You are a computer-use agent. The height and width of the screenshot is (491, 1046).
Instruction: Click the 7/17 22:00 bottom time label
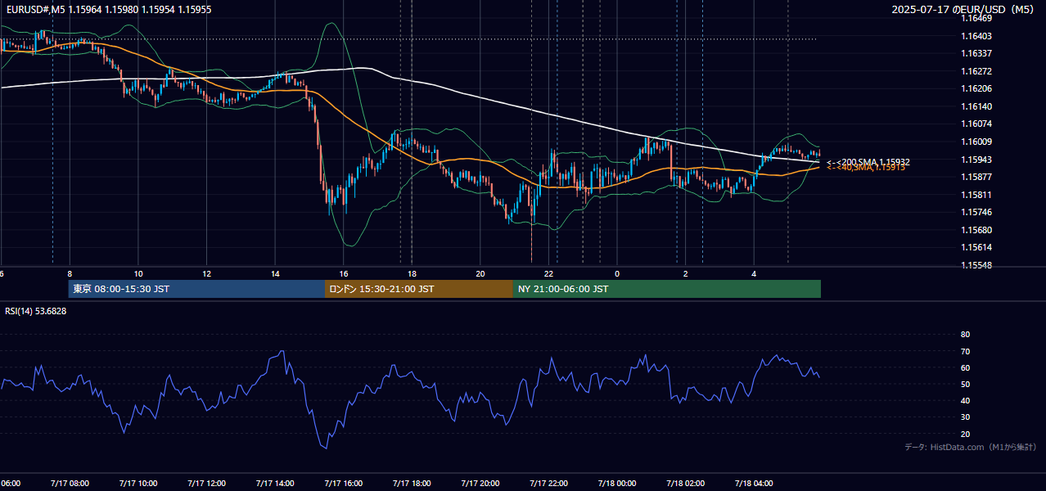548,484
